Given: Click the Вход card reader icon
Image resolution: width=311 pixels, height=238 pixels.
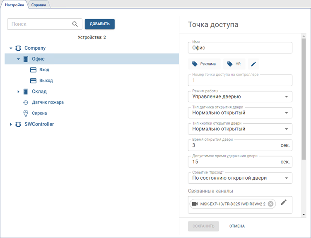Looking at the screenshot, I should pyautogui.click(x=33, y=70).
